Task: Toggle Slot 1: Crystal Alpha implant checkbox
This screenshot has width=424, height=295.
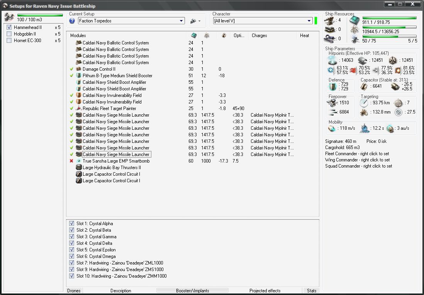Action: point(72,223)
